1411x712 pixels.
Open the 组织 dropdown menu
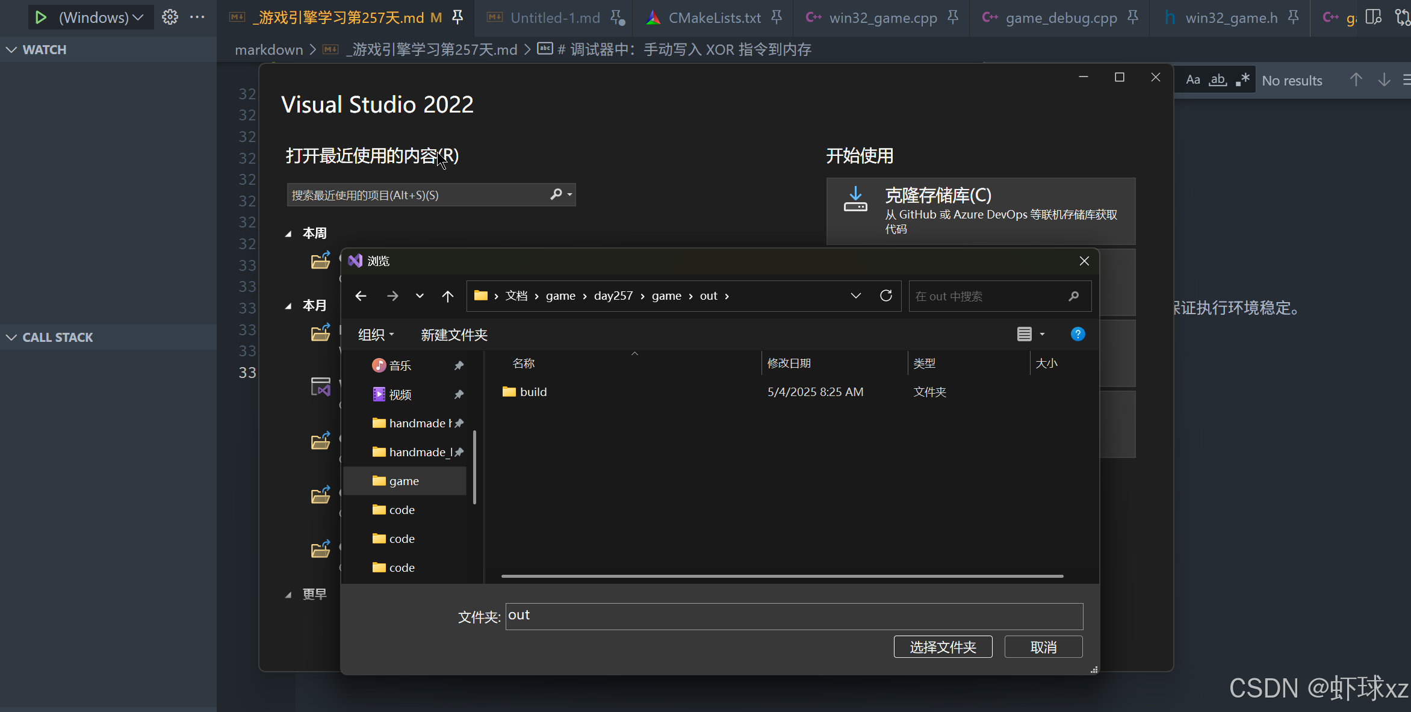pyautogui.click(x=376, y=335)
